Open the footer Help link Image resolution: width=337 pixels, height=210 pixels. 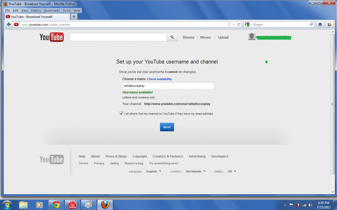click(x=82, y=156)
